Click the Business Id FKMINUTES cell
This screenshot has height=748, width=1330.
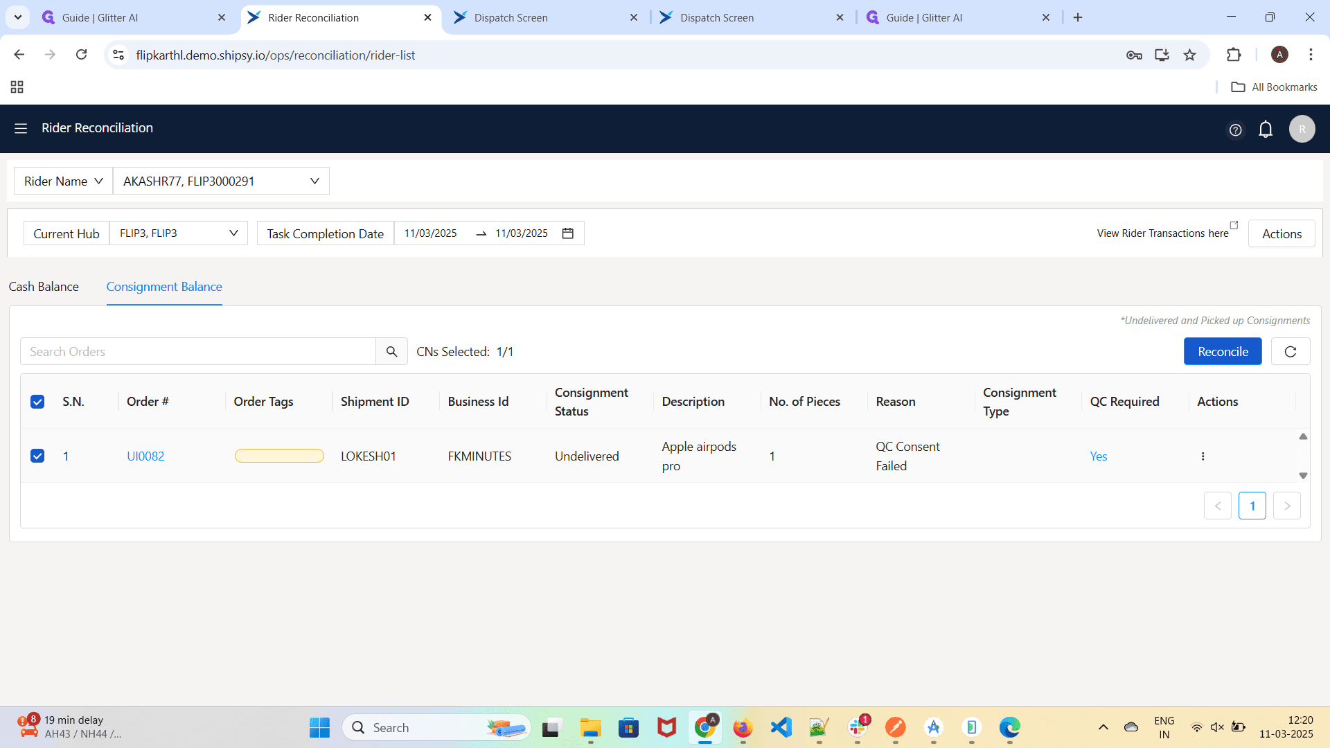tap(479, 456)
